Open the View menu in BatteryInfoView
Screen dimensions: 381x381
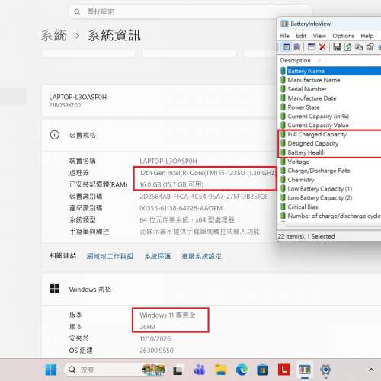pos(319,36)
